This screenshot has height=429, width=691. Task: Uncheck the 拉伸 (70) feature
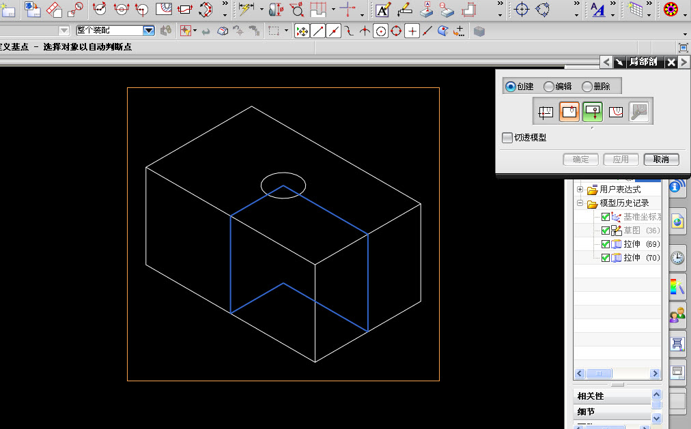click(606, 258)
